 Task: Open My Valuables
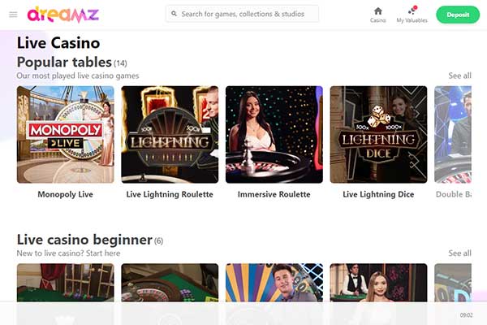tap(412, 15)
